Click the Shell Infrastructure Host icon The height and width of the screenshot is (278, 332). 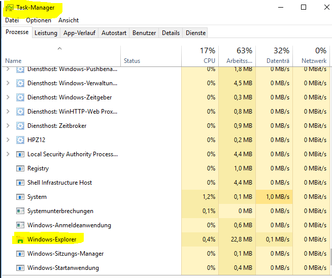[20, 183]
